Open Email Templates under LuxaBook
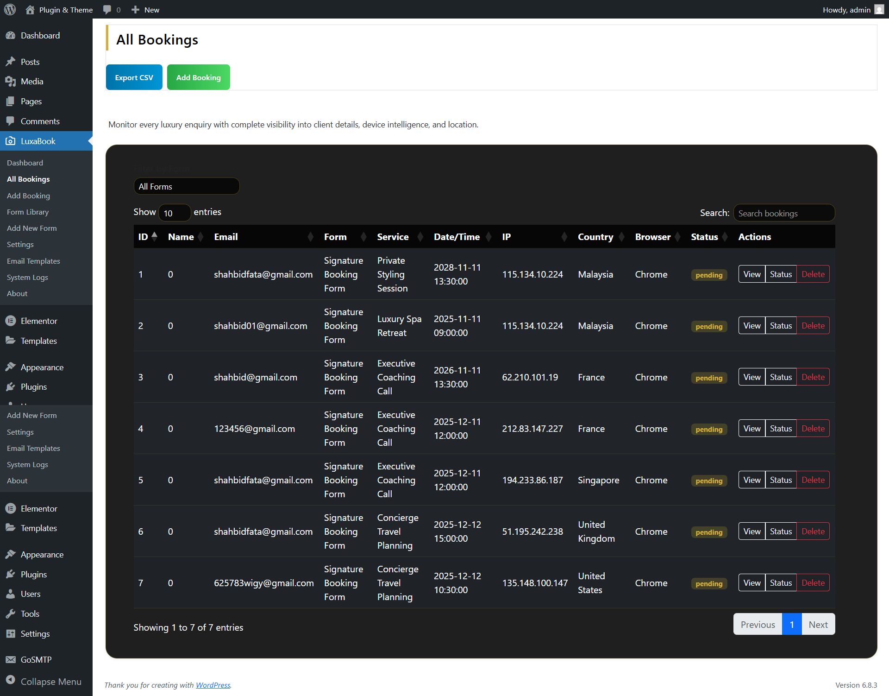 pos(33,261)
